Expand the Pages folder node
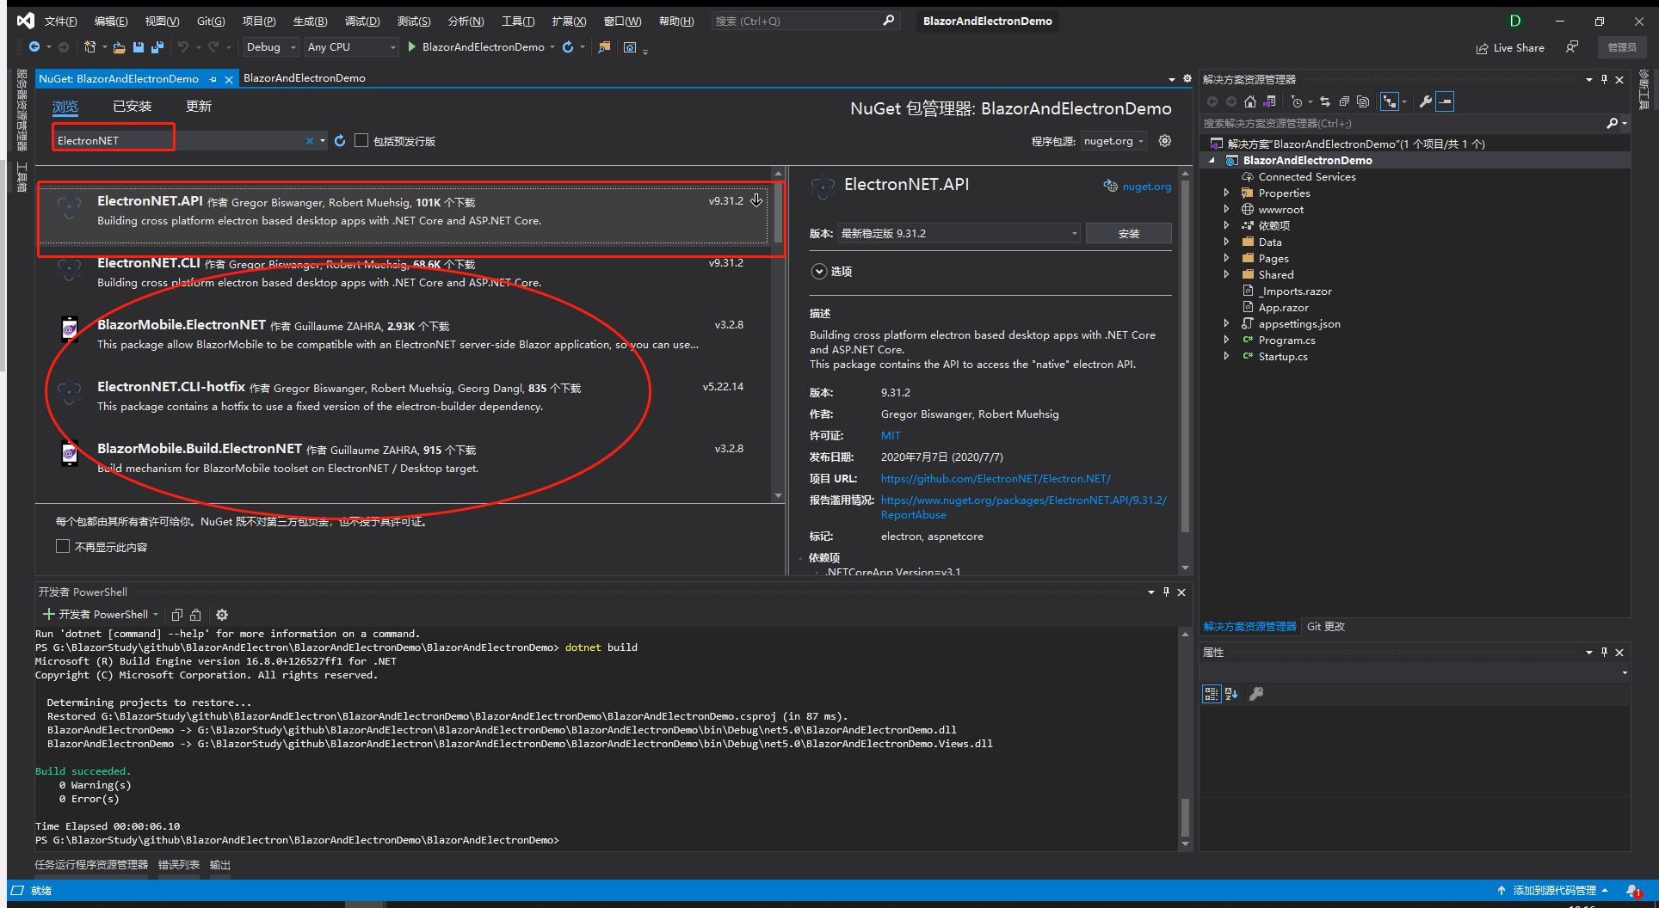Screen dimensions: 1659x908 coord(1226,259)
